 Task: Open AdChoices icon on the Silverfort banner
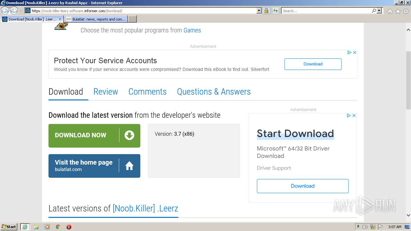pos(349,52)
